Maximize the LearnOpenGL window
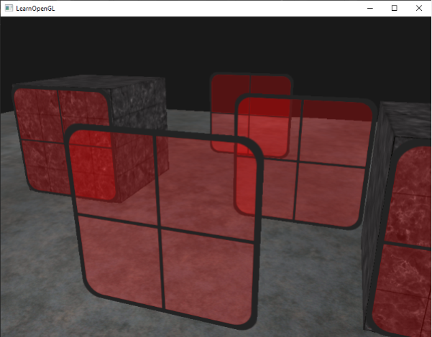This screenshot has height=337, width=432. point(394,9)
